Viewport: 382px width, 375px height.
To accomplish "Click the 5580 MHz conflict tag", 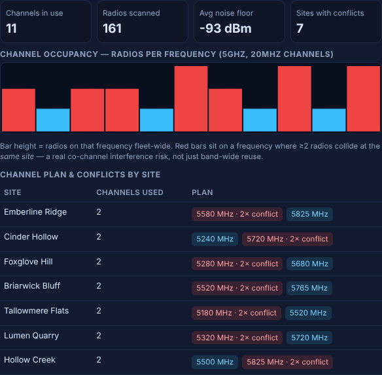I will point(237,214).
